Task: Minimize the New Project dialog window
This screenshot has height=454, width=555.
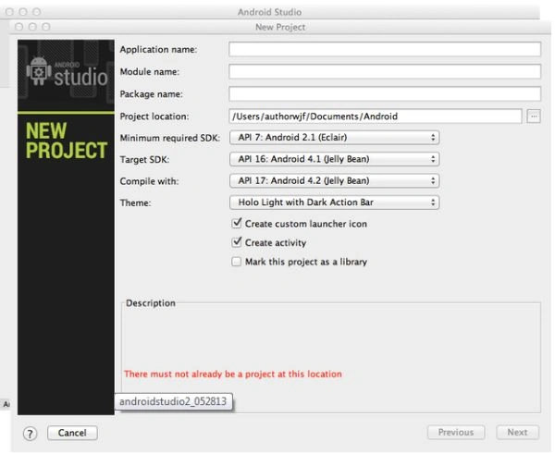Action: (32, 27)
